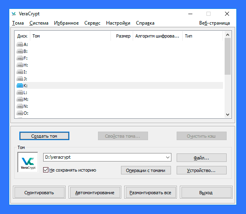
Task: Click the Диск column header
Action: pyautogui.click(x=22, y=36)
